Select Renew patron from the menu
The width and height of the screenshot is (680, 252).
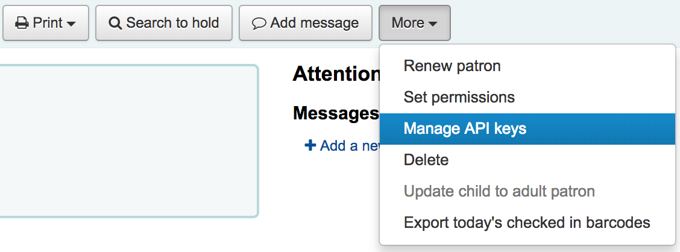452,66
